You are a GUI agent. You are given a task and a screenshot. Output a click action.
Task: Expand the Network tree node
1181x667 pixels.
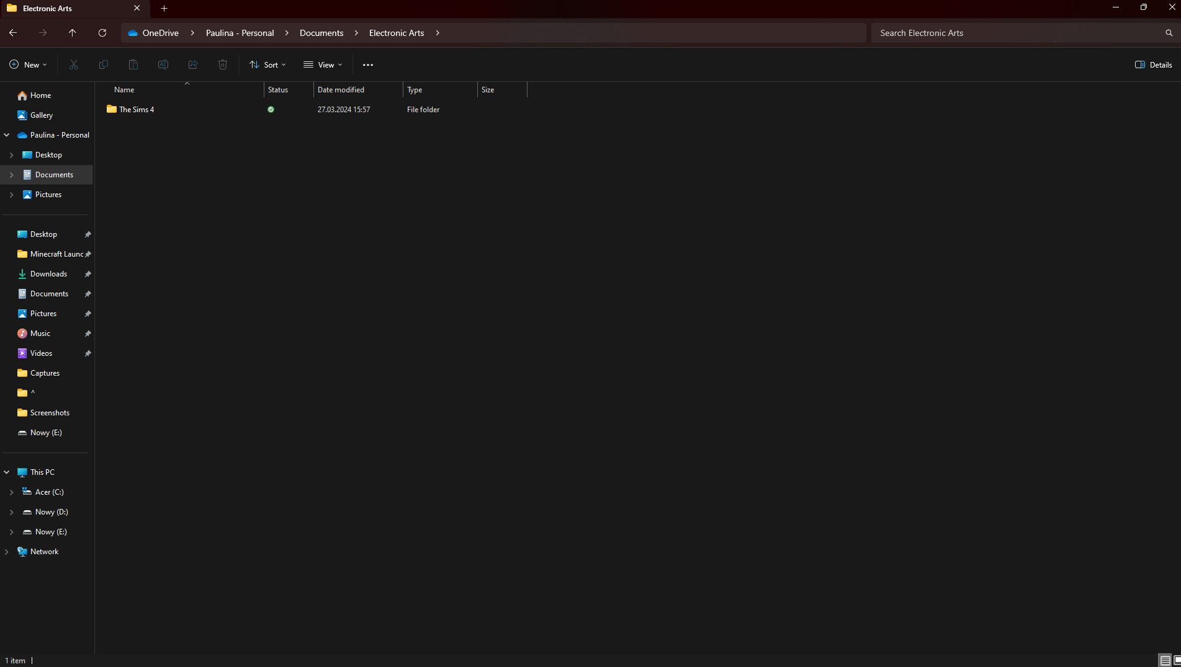click(x=7, y=552)
